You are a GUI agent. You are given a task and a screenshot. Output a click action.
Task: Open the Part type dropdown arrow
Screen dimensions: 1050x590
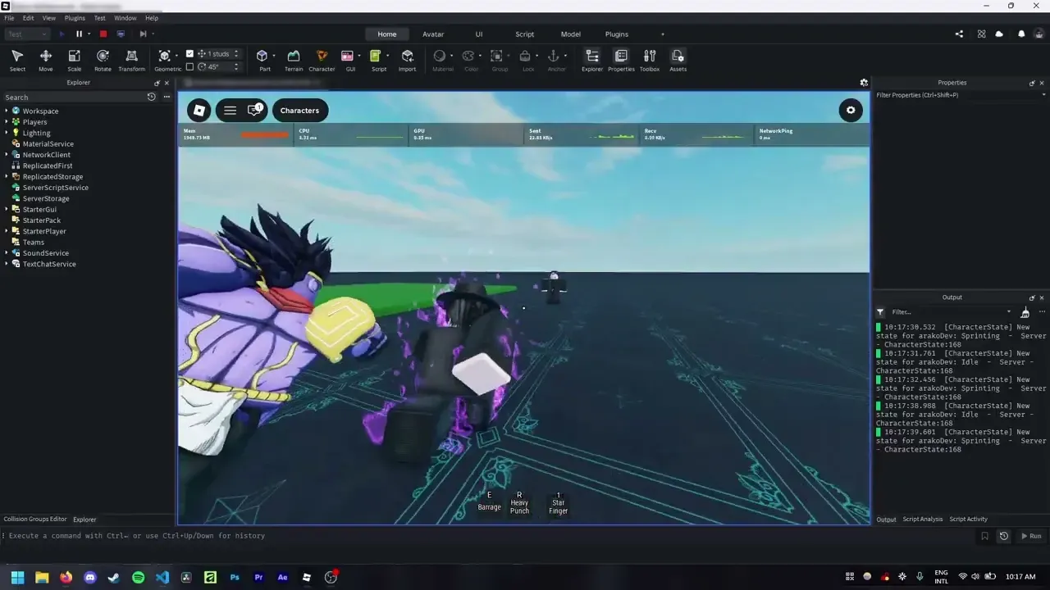pos(273,56)
